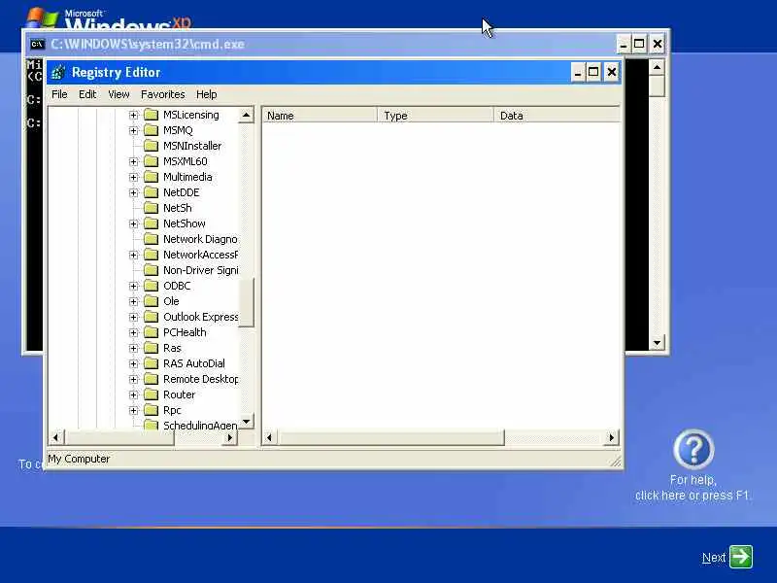
Task: Expand the ODBC key
Action: pyautogui.click(x=133, y=286)
